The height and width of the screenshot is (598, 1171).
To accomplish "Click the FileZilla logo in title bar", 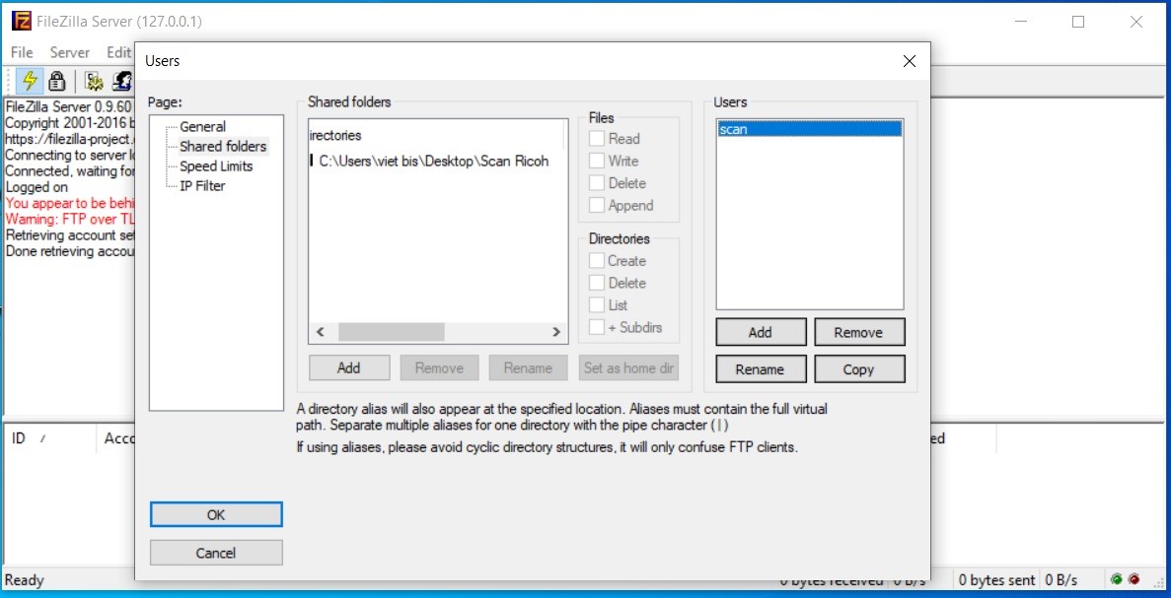I will 21,22.
